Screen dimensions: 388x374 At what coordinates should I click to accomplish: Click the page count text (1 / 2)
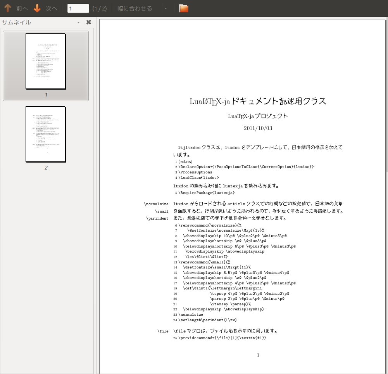[x=100, y=9]
